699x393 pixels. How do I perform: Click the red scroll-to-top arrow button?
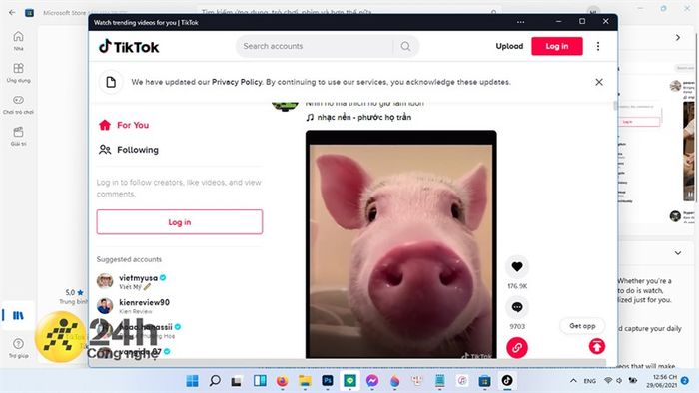pyautogui.click(x=597, y=346)
